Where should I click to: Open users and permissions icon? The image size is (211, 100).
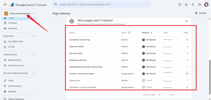[x=186, y=4]
